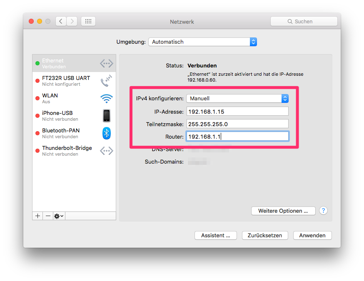Click the Suchen search field
This screenshot has height=281, width=364.
tap(304, 21)
